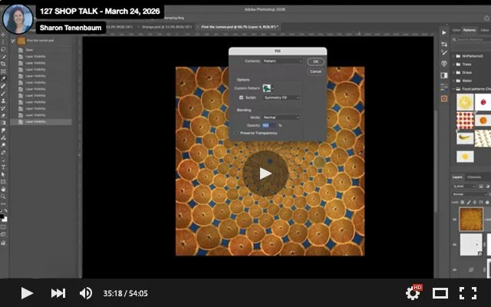Toggle the Script checkbox in Fill dialog
The width and height of the screenshot is (491, 307).
pos(241,97)
